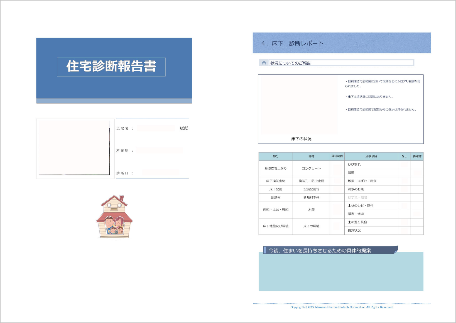Click the 部分 column header

(x=276, y=156)
